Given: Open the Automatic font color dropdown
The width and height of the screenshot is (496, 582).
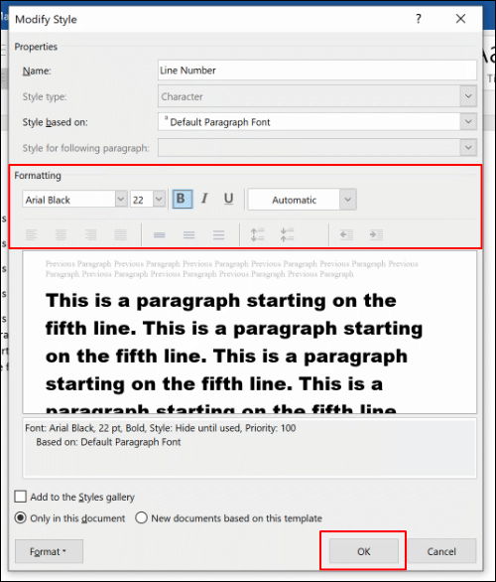Looking at the screenshot, I should 348,200.
